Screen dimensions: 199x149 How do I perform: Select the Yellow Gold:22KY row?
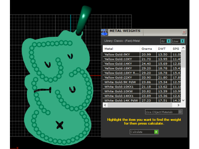(142, 77)
